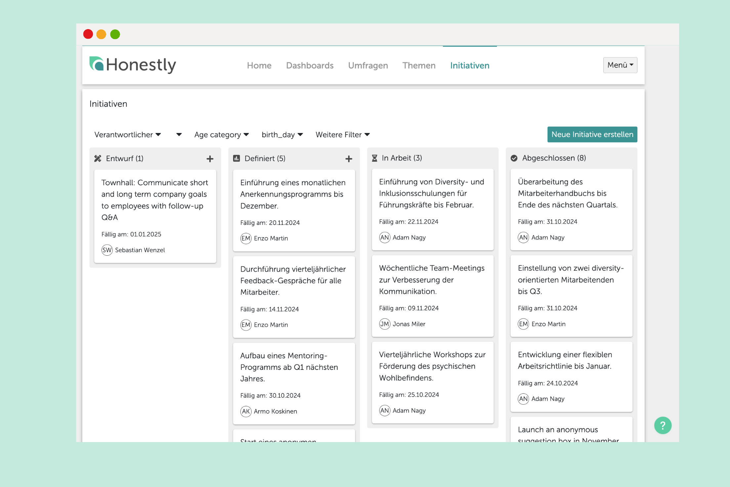Click the green help question mark icon
This screenshot has height=487, width=730.
click(x=663, y=425)
